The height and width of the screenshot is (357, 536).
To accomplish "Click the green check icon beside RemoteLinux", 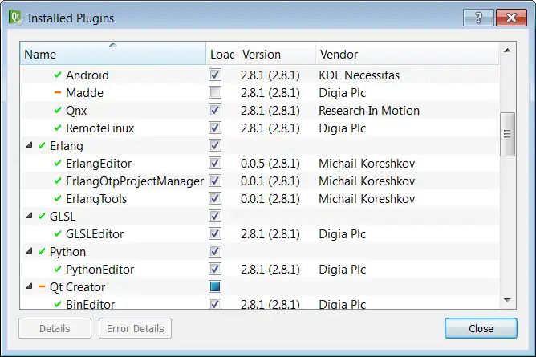I will (58, 128).
